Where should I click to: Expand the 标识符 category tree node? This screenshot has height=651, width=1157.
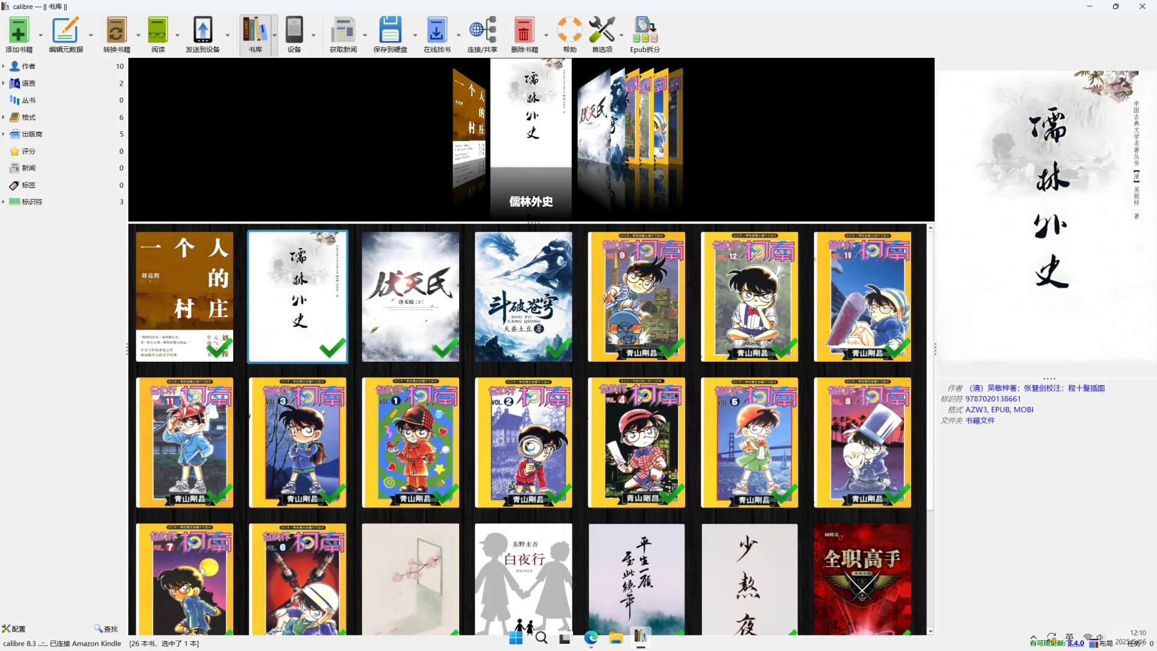click(x=3, y=202)
